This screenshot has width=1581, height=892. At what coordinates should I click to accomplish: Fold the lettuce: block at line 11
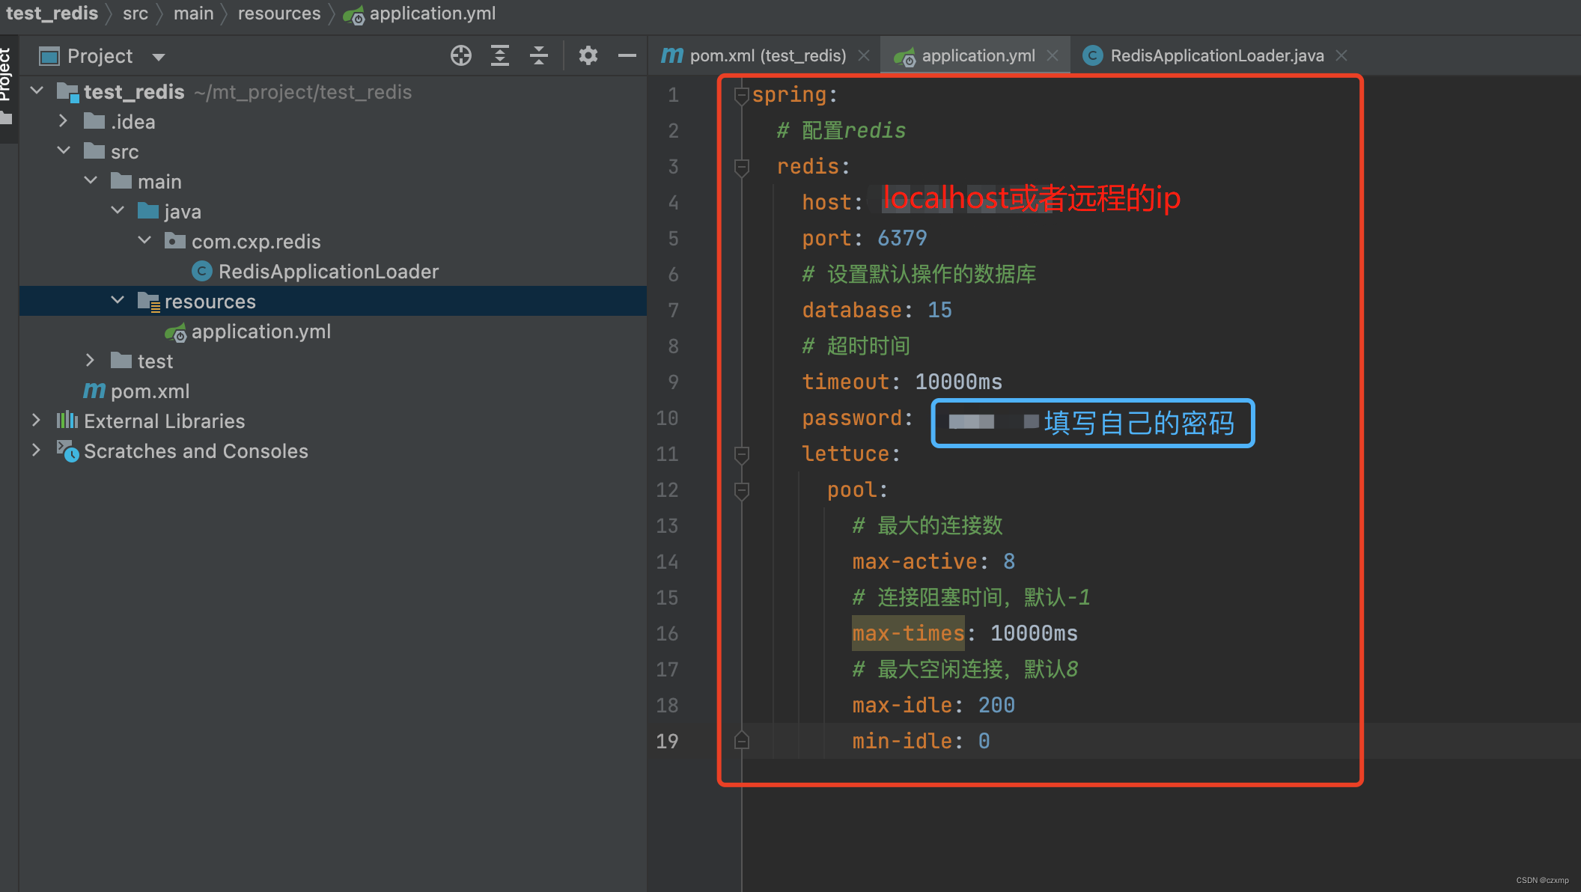tap(742, 454)
